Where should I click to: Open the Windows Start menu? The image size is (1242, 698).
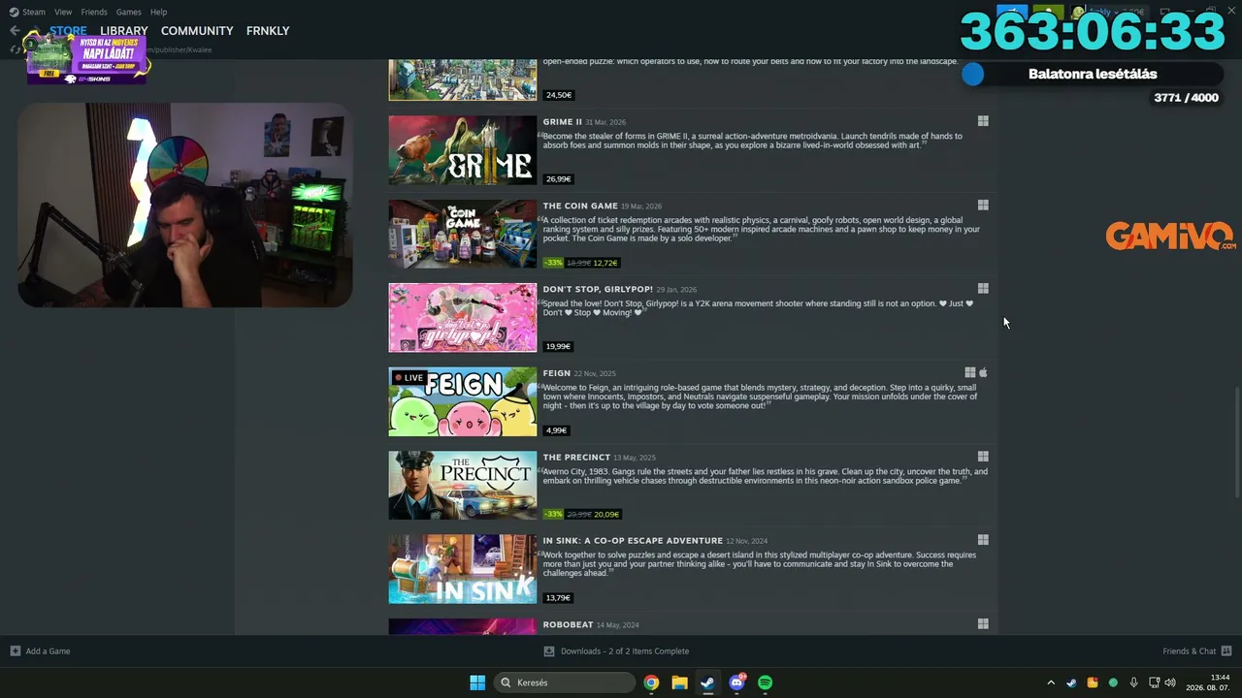click(477, 682)
